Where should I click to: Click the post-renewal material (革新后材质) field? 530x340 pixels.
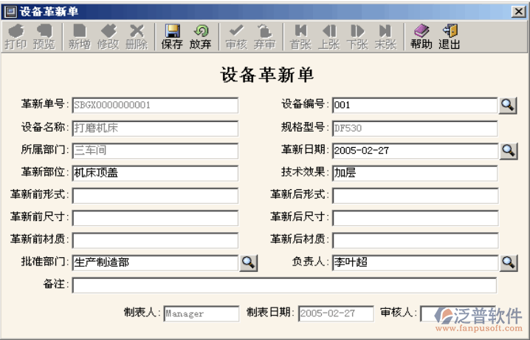tap(414, 240)
